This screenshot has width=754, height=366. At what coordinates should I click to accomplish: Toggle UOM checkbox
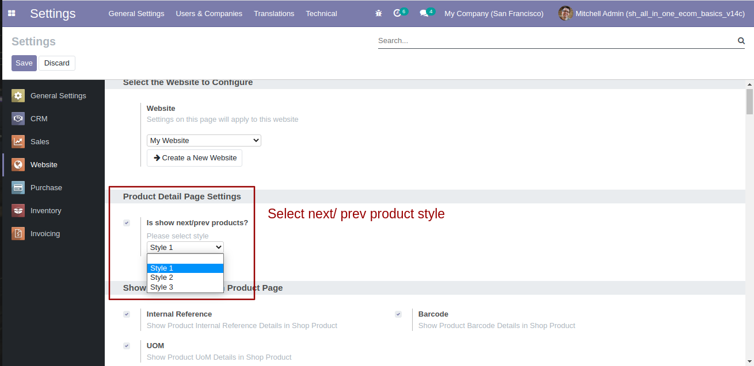click(x=127, y=346)
